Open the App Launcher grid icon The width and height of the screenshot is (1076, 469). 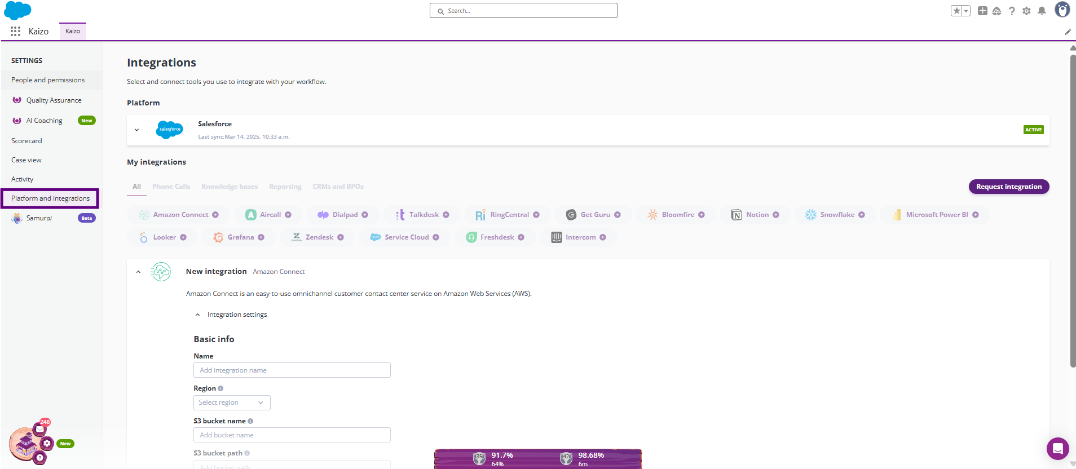pyautogui.click(x=15, y=32)
